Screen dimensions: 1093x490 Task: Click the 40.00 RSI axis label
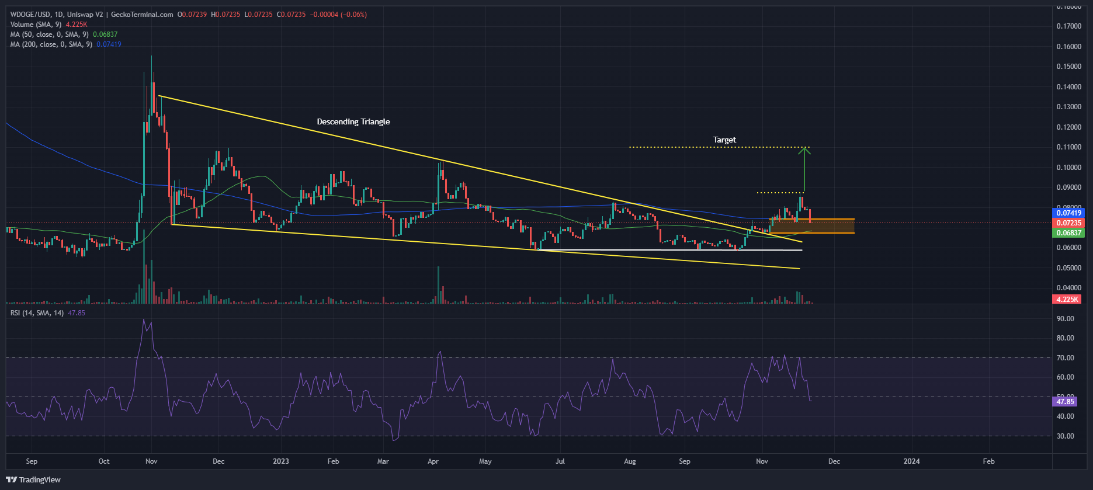(1066, 416)
